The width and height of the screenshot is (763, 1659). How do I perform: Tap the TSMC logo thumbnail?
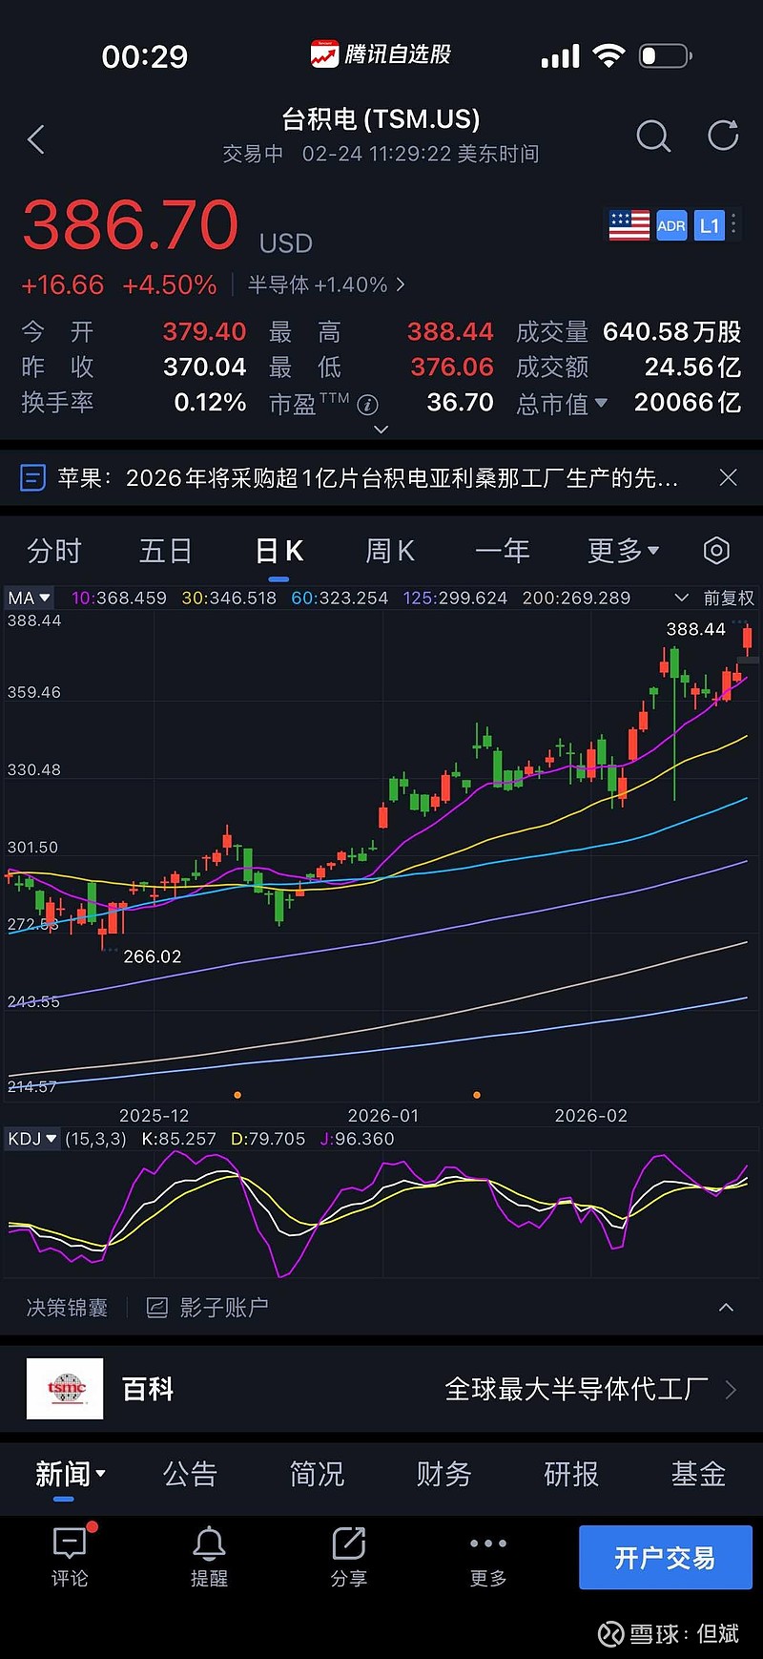65,1389
